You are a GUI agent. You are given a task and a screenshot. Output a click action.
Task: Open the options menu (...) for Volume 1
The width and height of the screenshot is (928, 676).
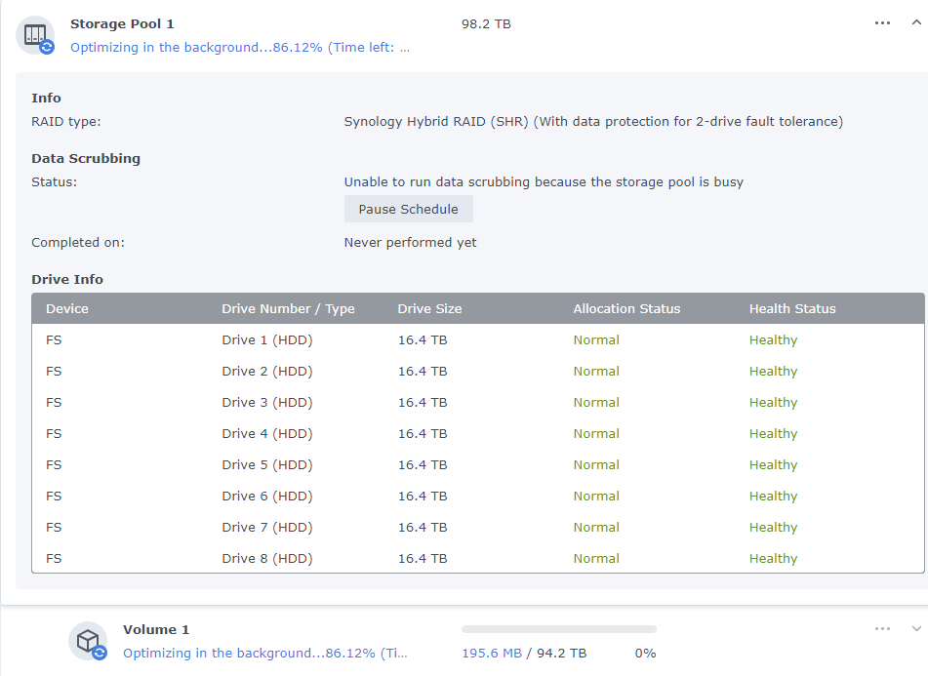point(882,629)
